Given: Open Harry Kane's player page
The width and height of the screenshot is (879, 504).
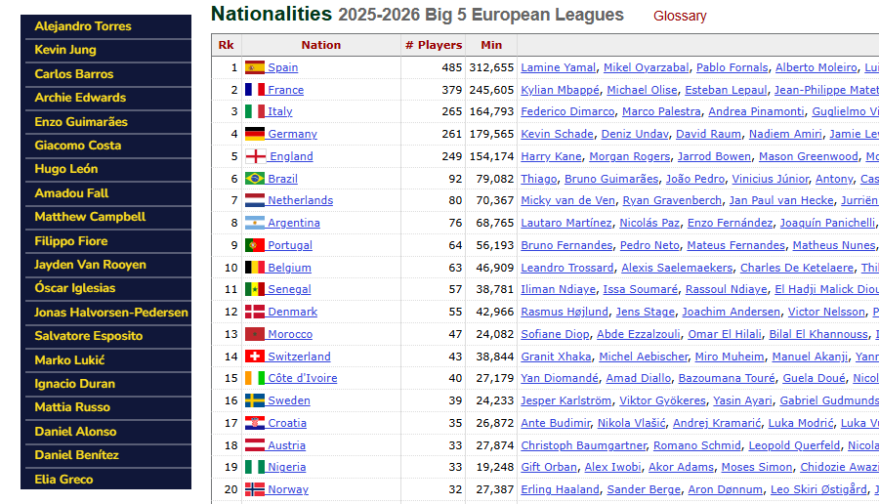Looking at the screenshot, I should tap(551, 156).
